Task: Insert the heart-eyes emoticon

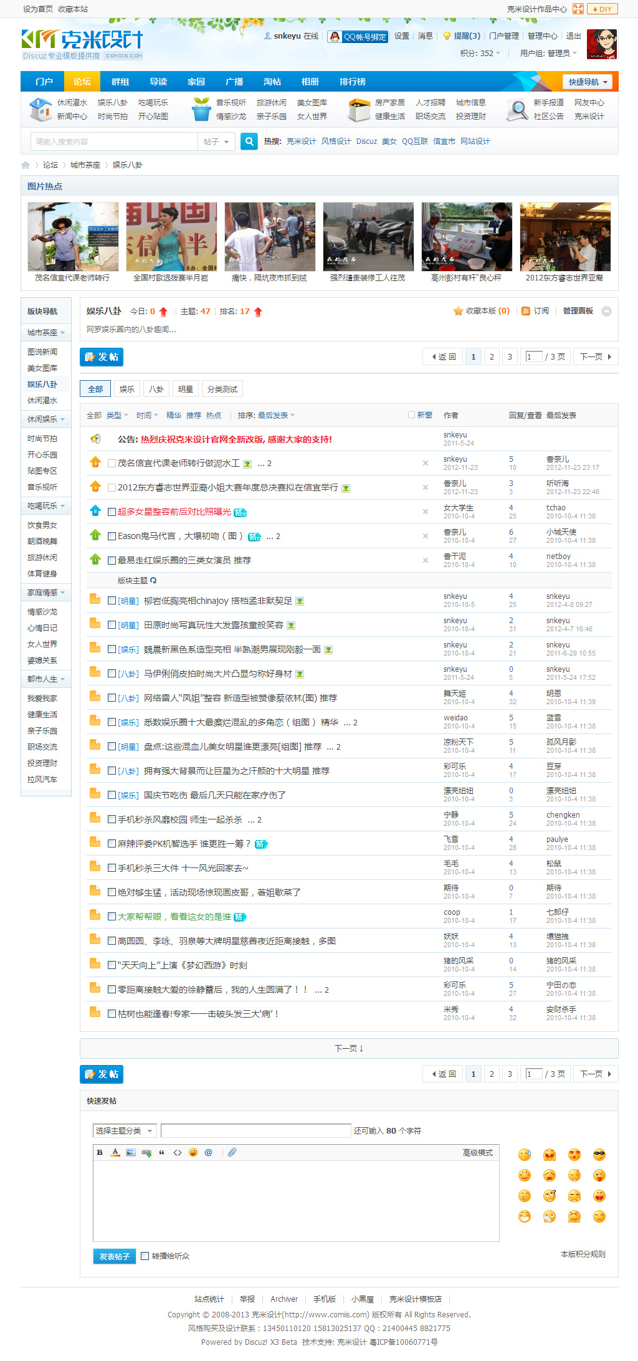Action: (574, 1155)
